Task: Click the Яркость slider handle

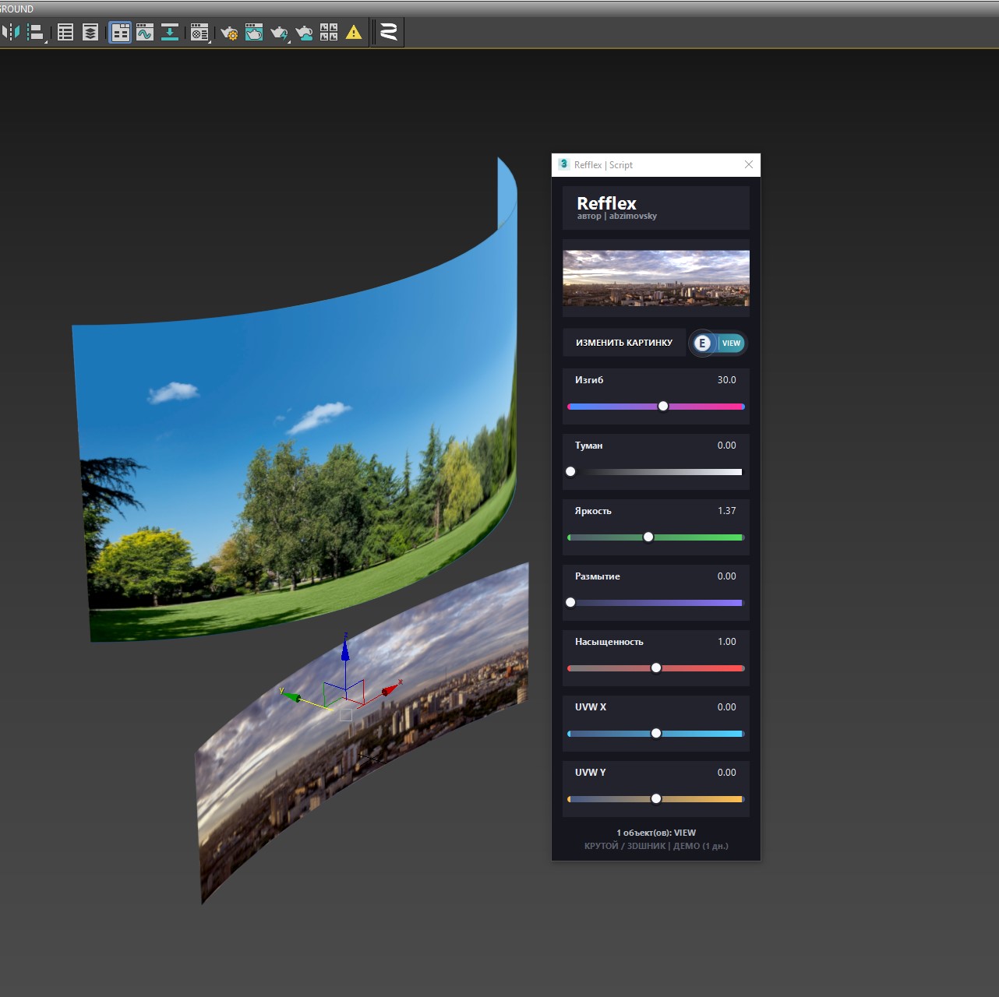Action: [x=648, y=537]
